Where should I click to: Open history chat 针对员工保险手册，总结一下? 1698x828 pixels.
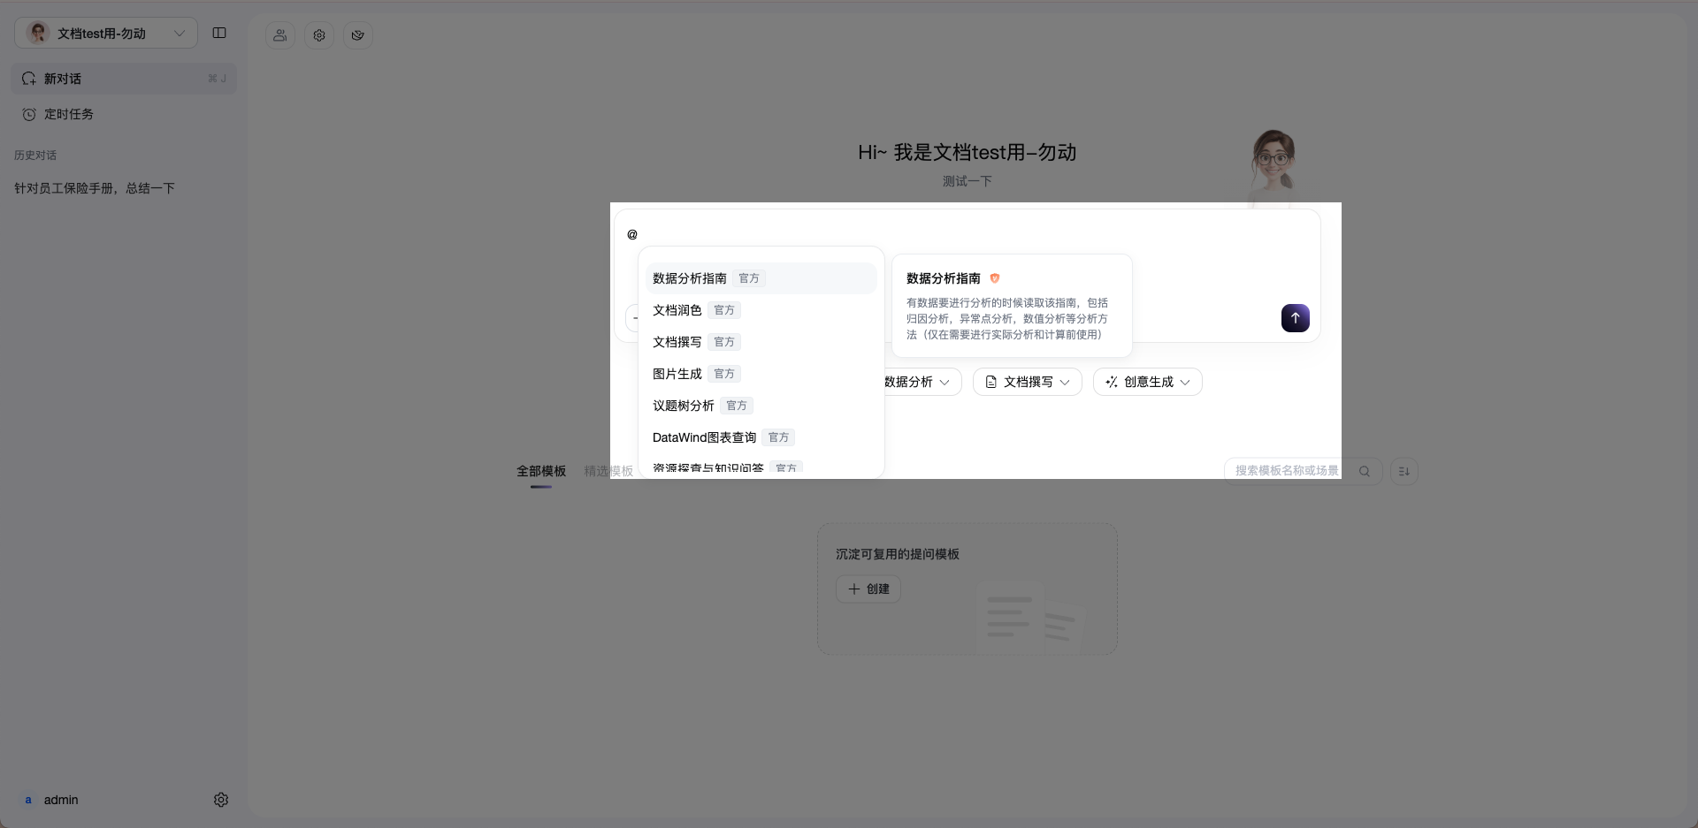point(95,188)
